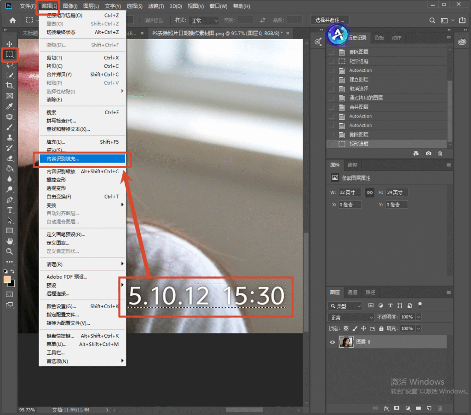Open the 样式 dropdown set to 正常
Screen dimensions: 471x415
pyautogui.click(x=204, y=20)
